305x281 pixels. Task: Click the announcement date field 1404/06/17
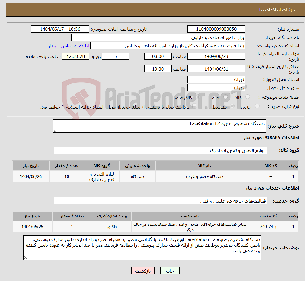(x=60, y=29)
